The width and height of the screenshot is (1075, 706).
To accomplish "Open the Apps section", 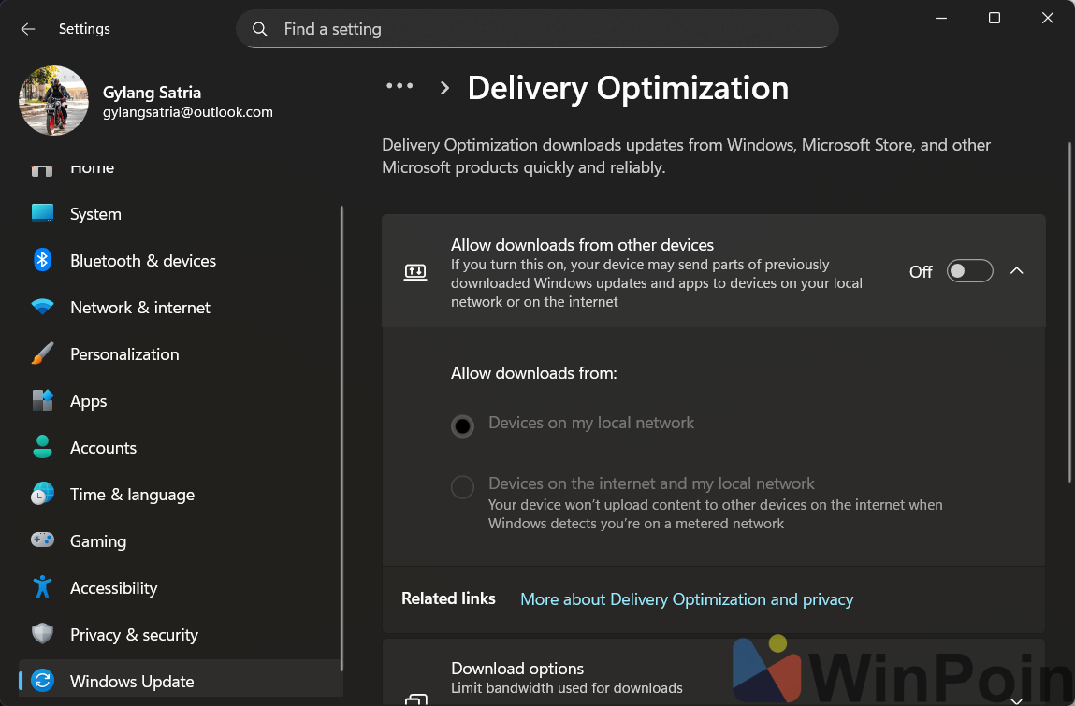I will pos(180,401).
